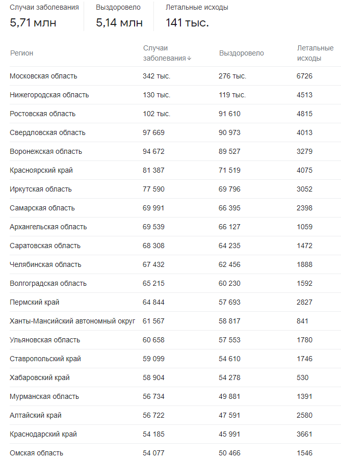Click the 141 тыс. deaths total
Viewport: 341px width, 460px height.
(187, 22)
